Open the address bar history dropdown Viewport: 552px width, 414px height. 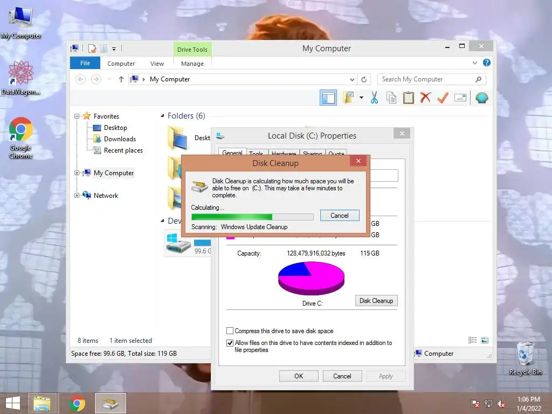coord(352,79)
